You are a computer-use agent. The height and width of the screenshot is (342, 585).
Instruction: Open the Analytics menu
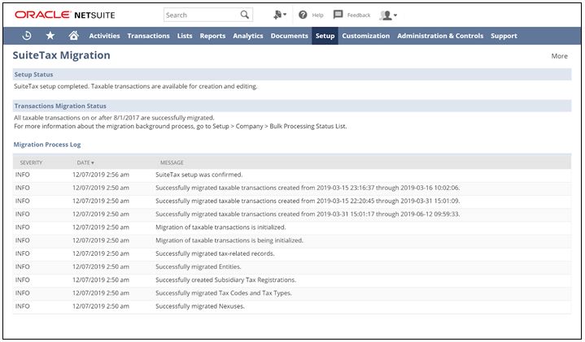pyautogui.click(x=248, y=36)
